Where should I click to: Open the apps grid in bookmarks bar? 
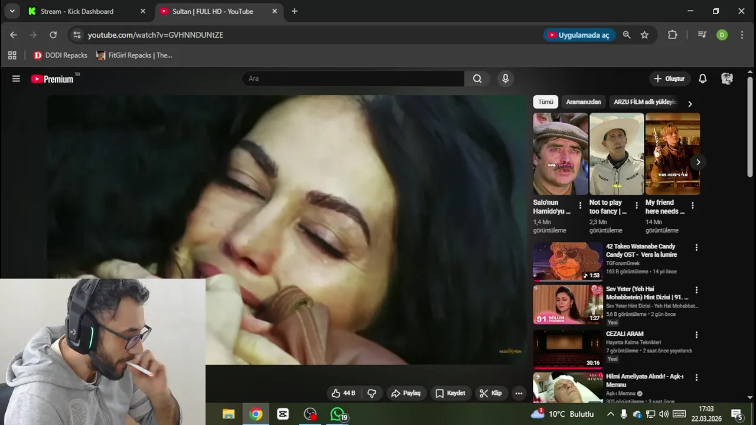pyautogui.click(x=12, y=55)
